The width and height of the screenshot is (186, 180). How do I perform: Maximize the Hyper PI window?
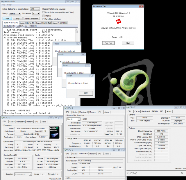72,1
